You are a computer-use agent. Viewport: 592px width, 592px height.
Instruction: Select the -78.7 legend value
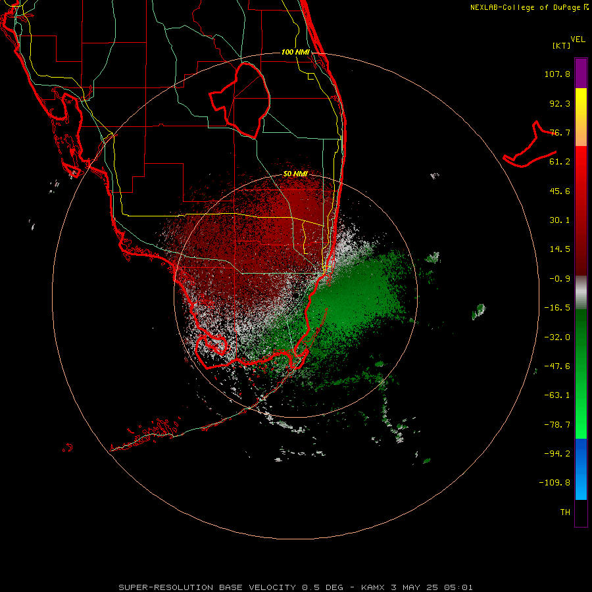coord(557,425)
